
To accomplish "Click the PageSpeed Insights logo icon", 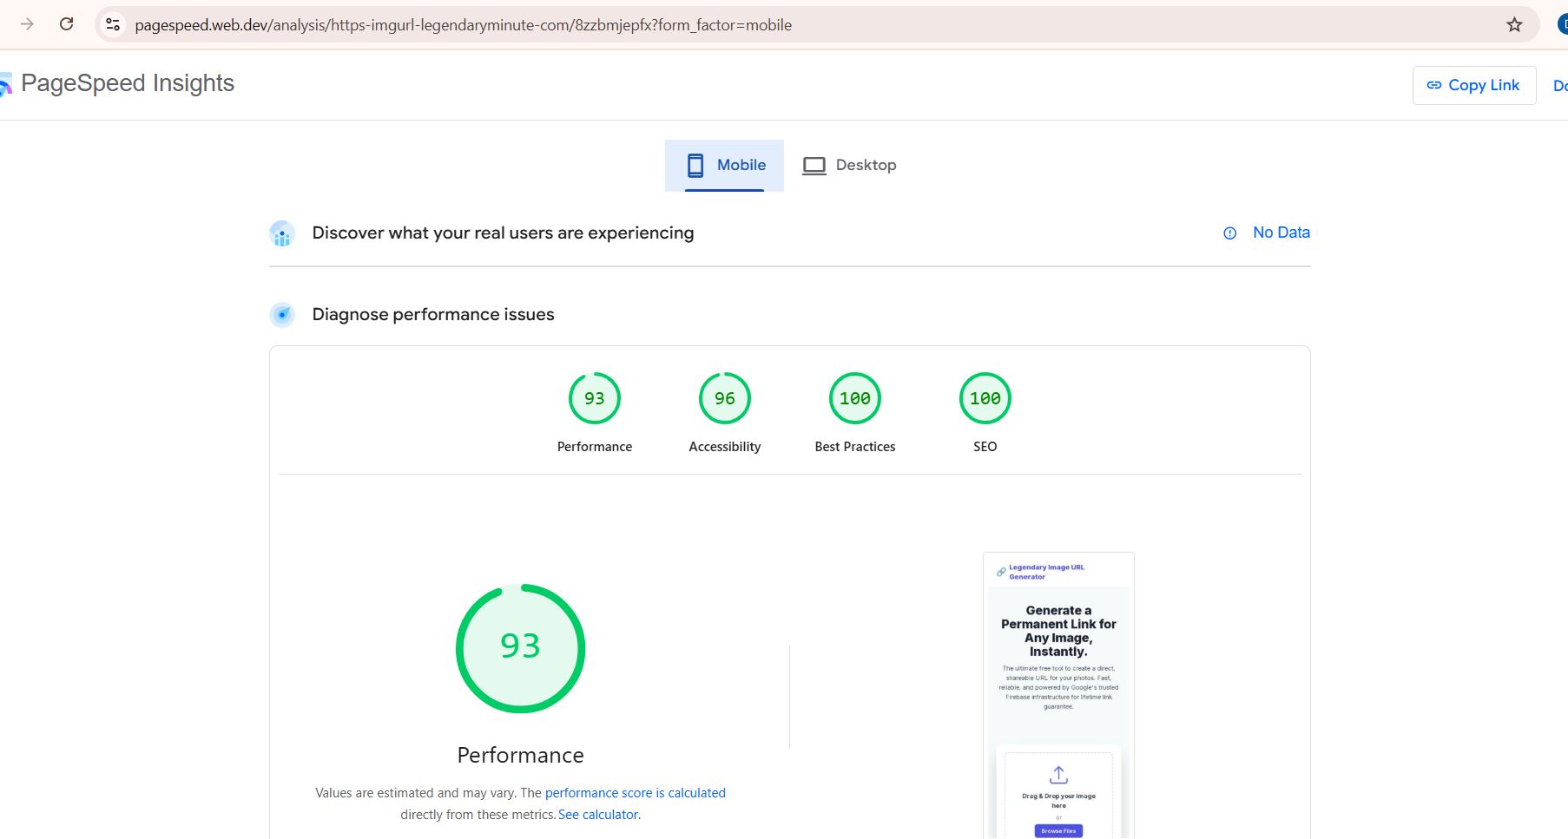I will click(x=5, y=84).
